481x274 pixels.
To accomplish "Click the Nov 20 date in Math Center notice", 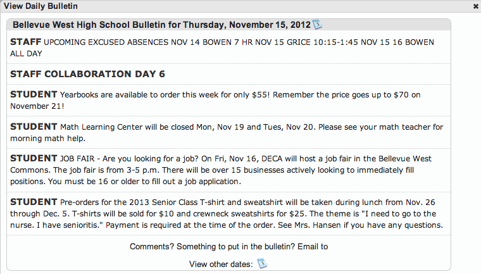I will point(301,127).
